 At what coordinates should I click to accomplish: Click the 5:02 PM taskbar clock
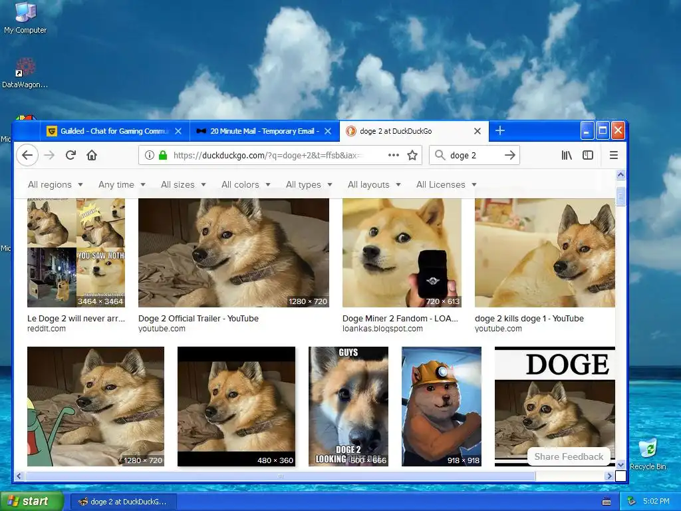pyautogui.click(x=656, y=502)
